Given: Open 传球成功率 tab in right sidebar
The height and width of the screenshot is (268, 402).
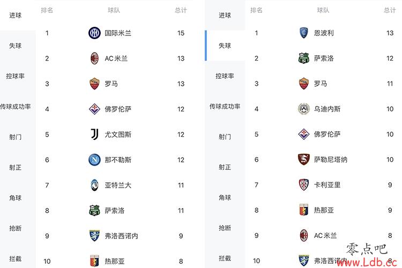Looking at the screenshot, I should (x=225, y=107).
